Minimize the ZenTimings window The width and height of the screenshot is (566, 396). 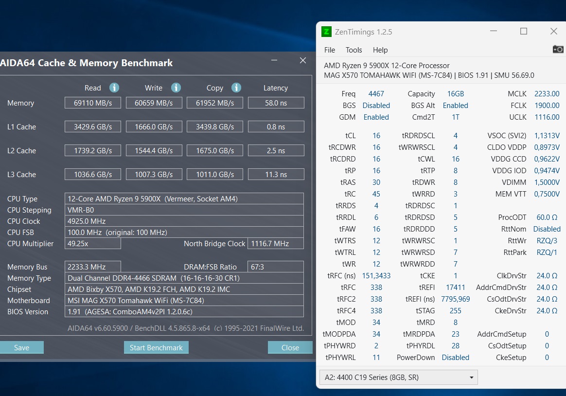pos(494,31)
